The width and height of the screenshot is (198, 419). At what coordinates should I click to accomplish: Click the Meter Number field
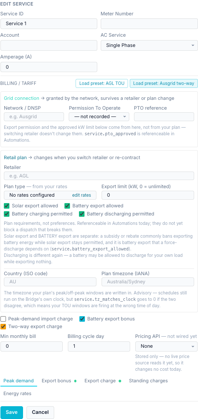[149, 23]
